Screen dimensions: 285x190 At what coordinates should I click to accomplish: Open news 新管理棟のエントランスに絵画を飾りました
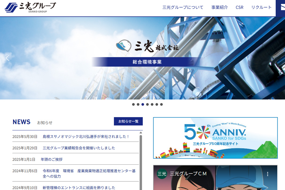click(x=79, y=188)
